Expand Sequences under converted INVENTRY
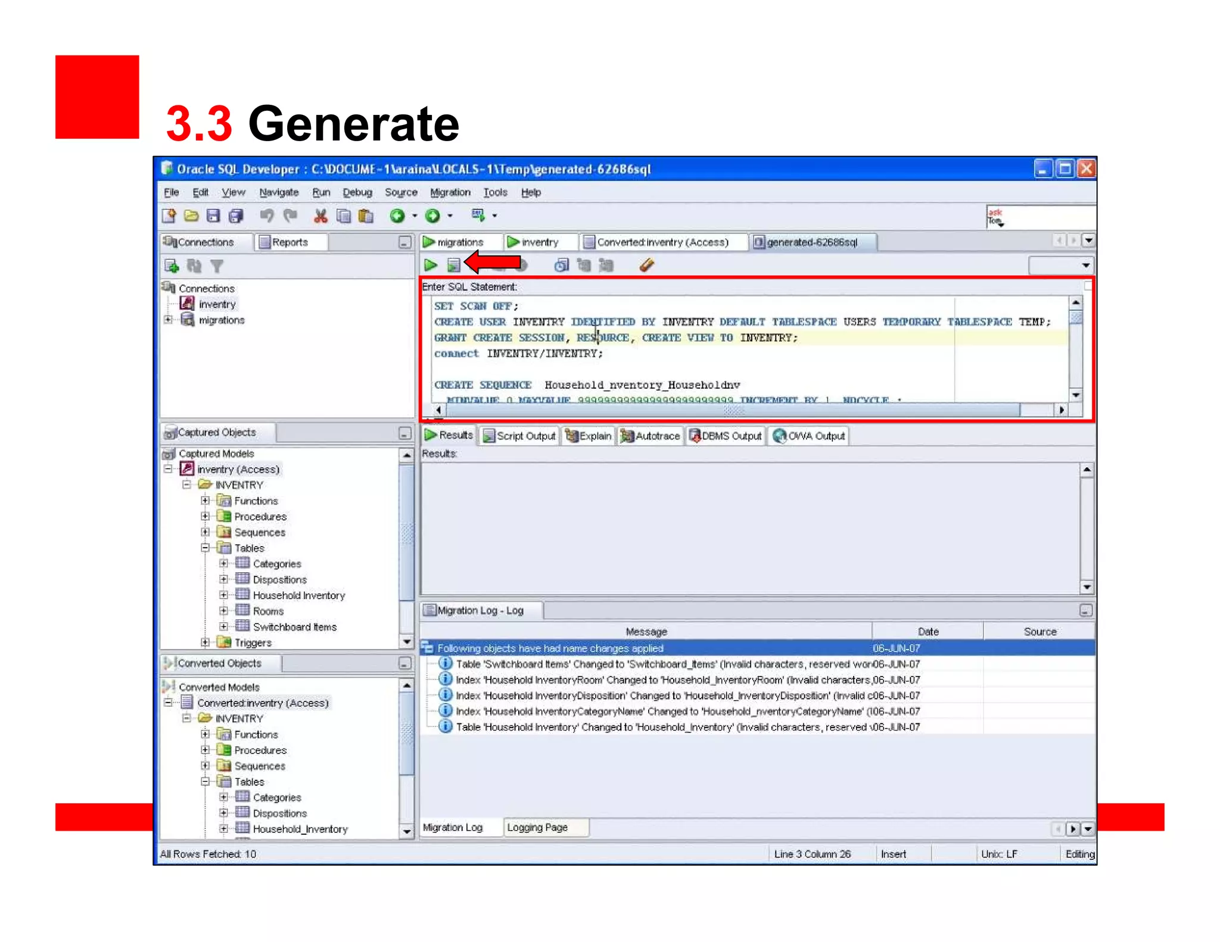The width and height of the screenshot is (1220, 942). click(206, 766)
